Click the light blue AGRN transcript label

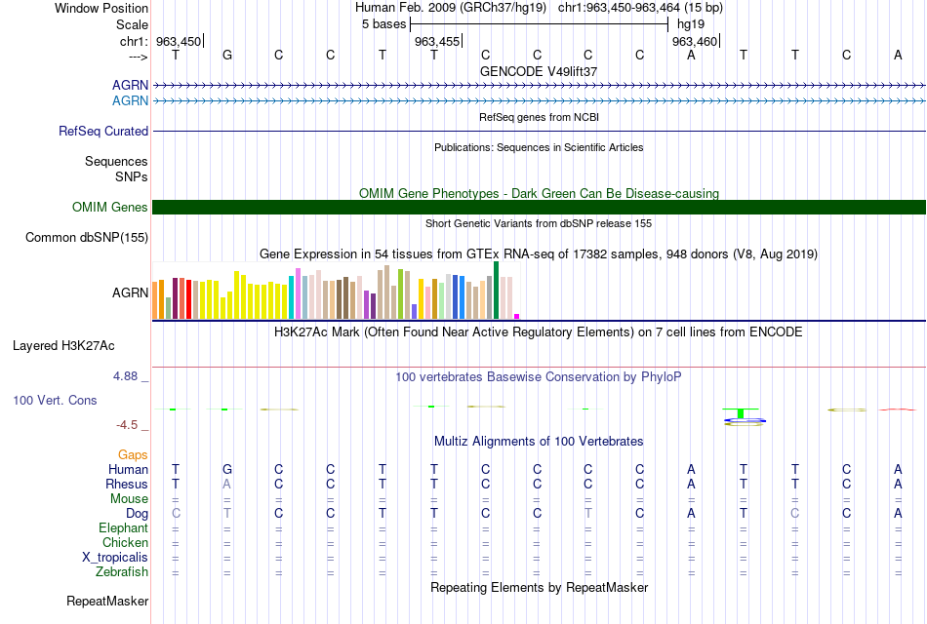(130, 100)
